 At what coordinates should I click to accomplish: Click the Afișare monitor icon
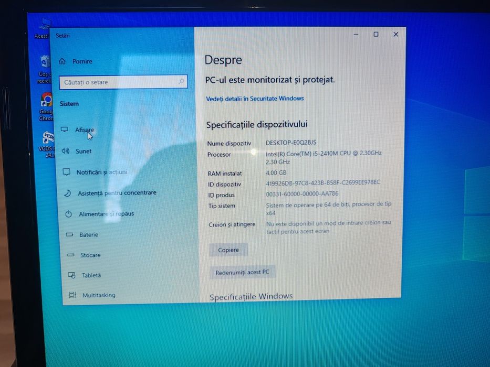pyautogui.click(x=65, y=129)
